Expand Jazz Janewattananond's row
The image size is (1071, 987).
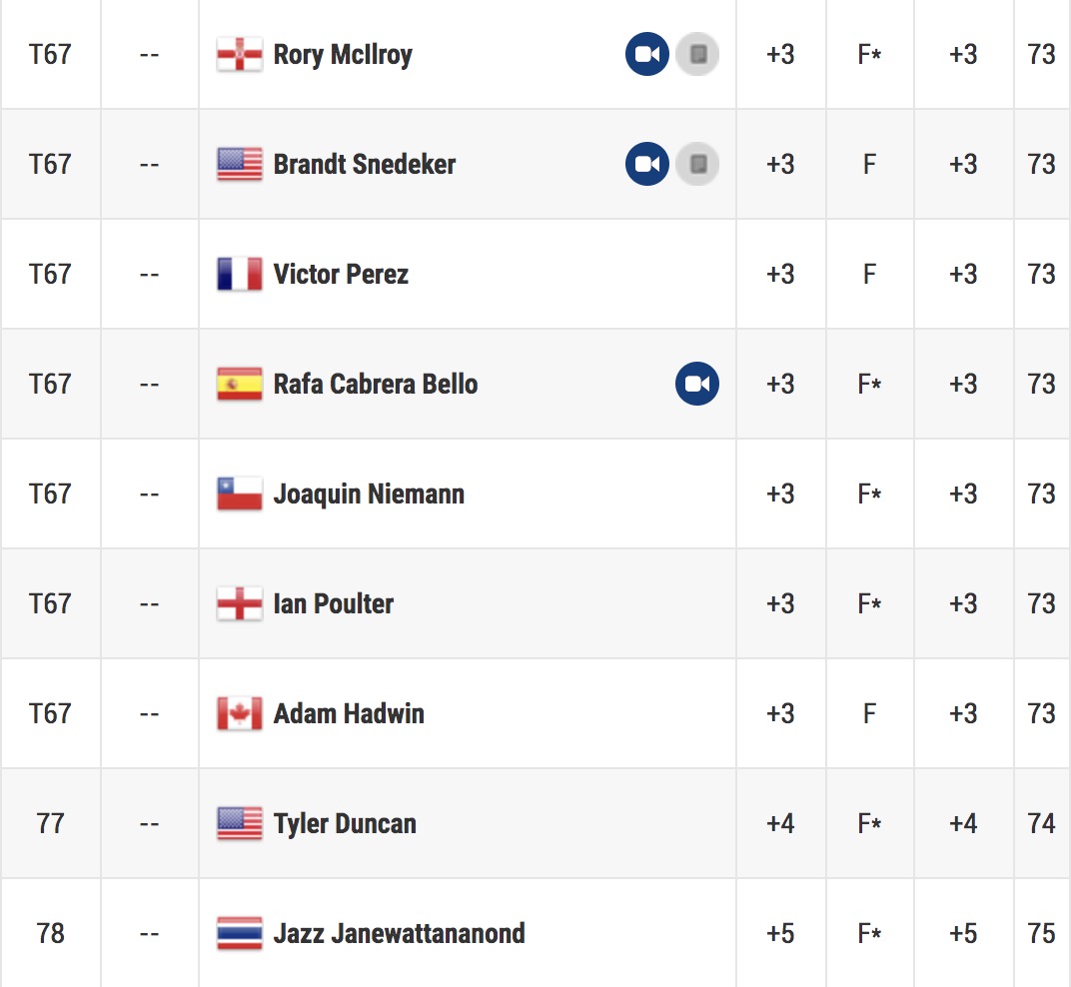[535, 933]
